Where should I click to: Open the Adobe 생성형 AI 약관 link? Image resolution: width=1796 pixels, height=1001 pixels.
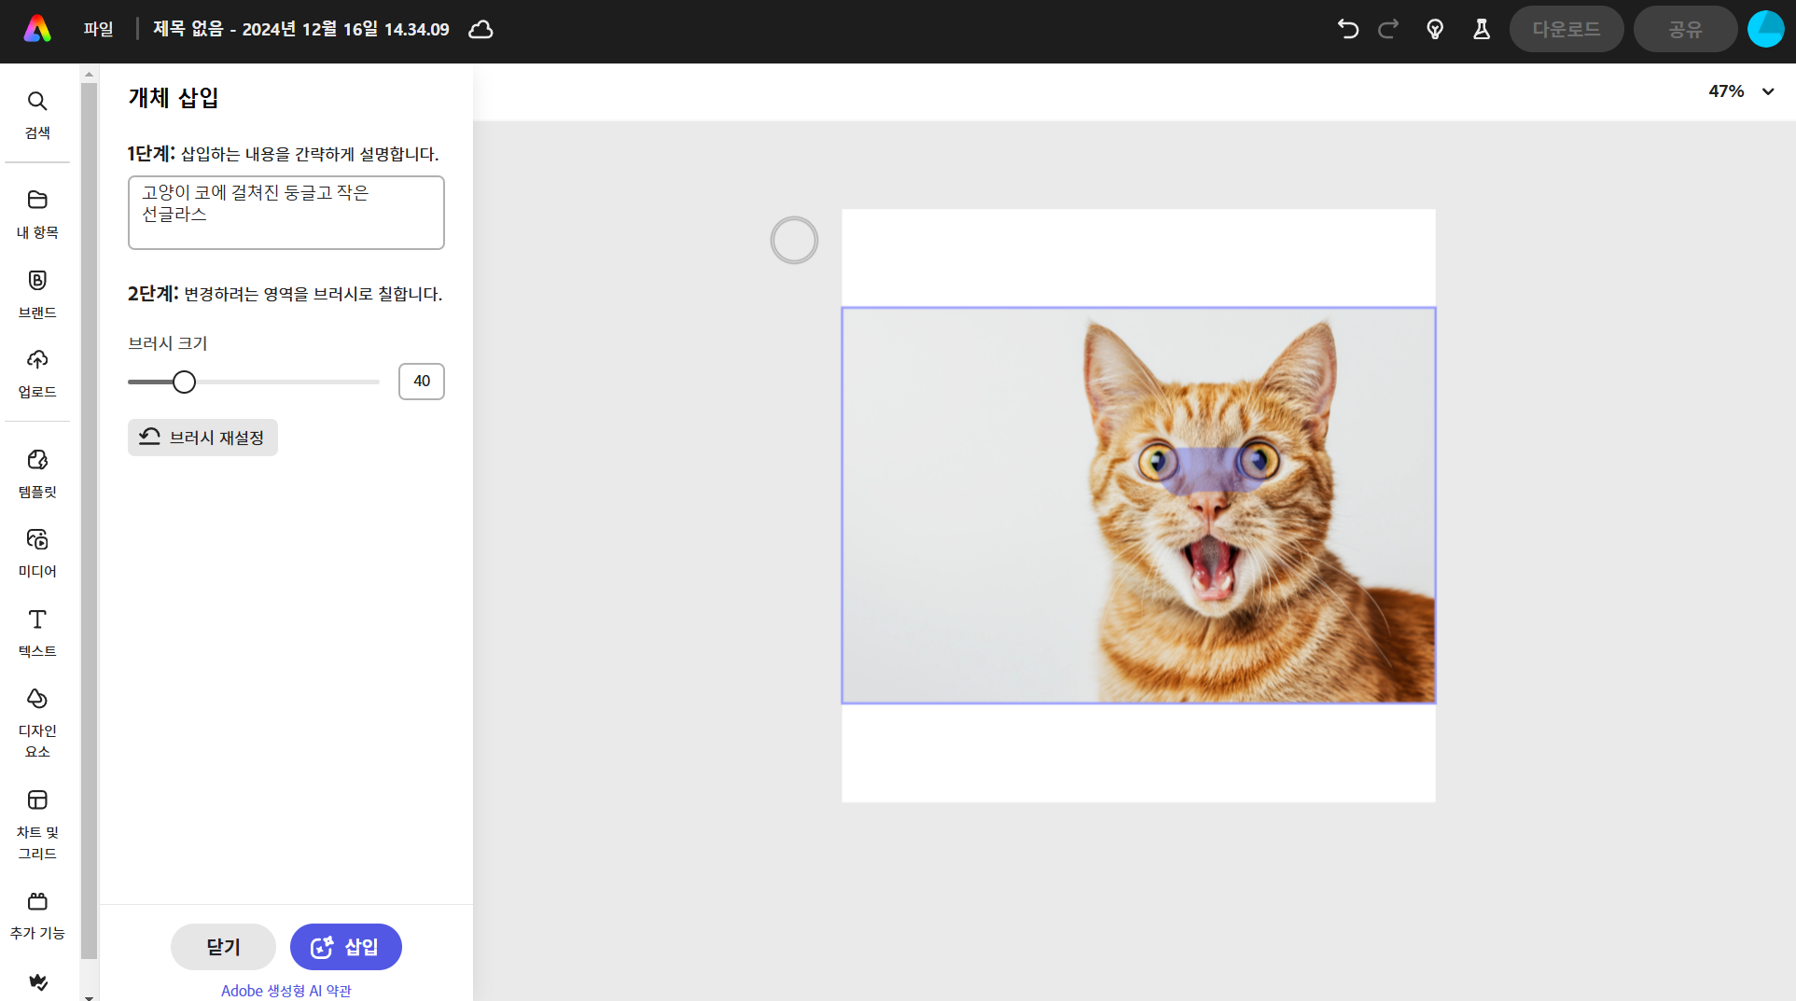286,991
